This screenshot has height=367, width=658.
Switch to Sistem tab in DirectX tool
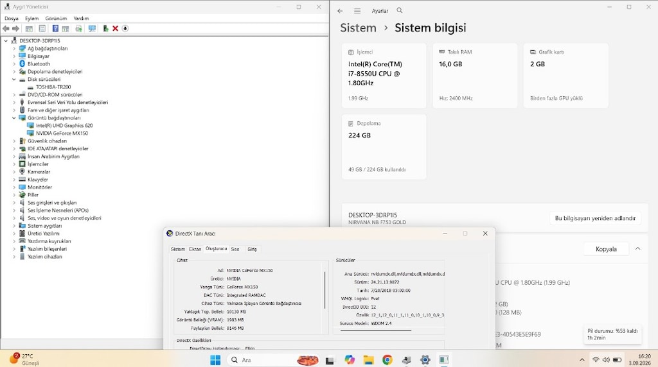click(x=177, y=249)
